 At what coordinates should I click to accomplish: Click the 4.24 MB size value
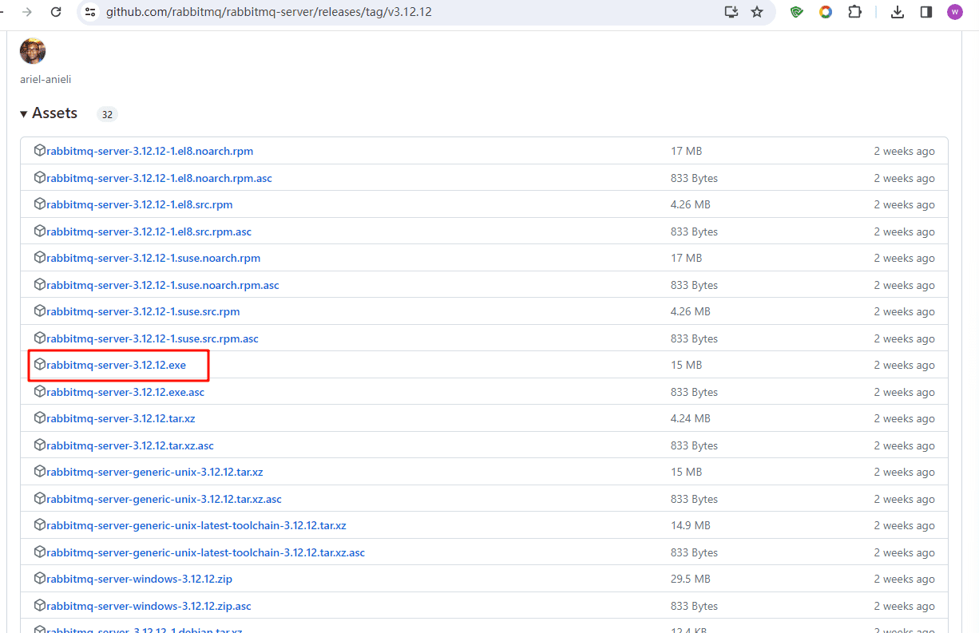(690, 418)
